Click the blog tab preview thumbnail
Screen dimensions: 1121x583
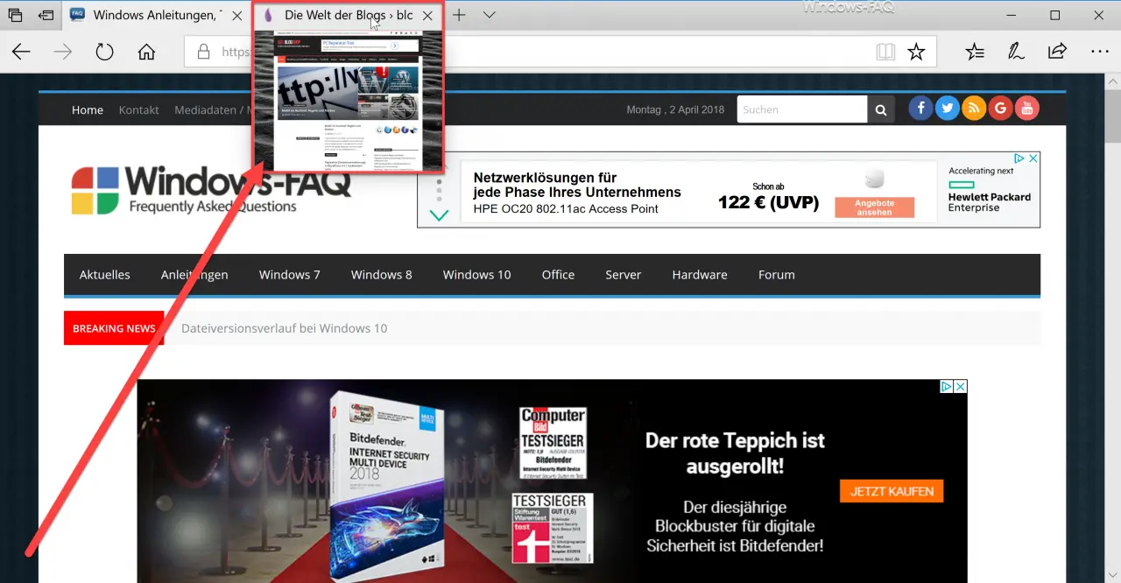click(x=349, y=100)
